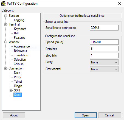Collapse the Window category node
The width and height of the screenshot is (124, 120).
point(6,42)
